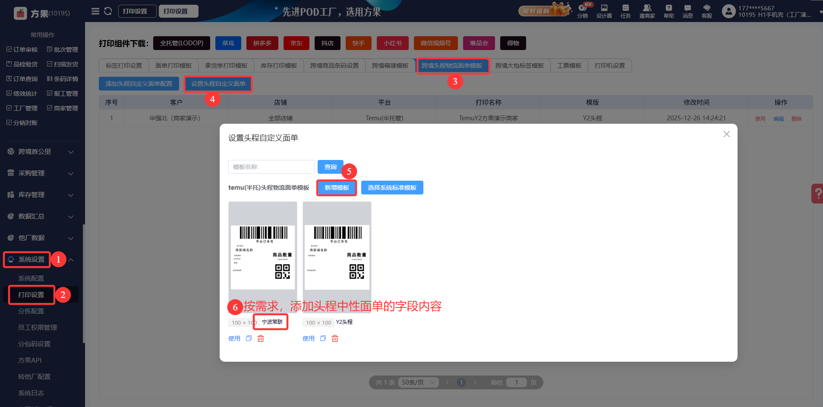Switch to the 标签打印设置 tab

[x=124, y=66]
